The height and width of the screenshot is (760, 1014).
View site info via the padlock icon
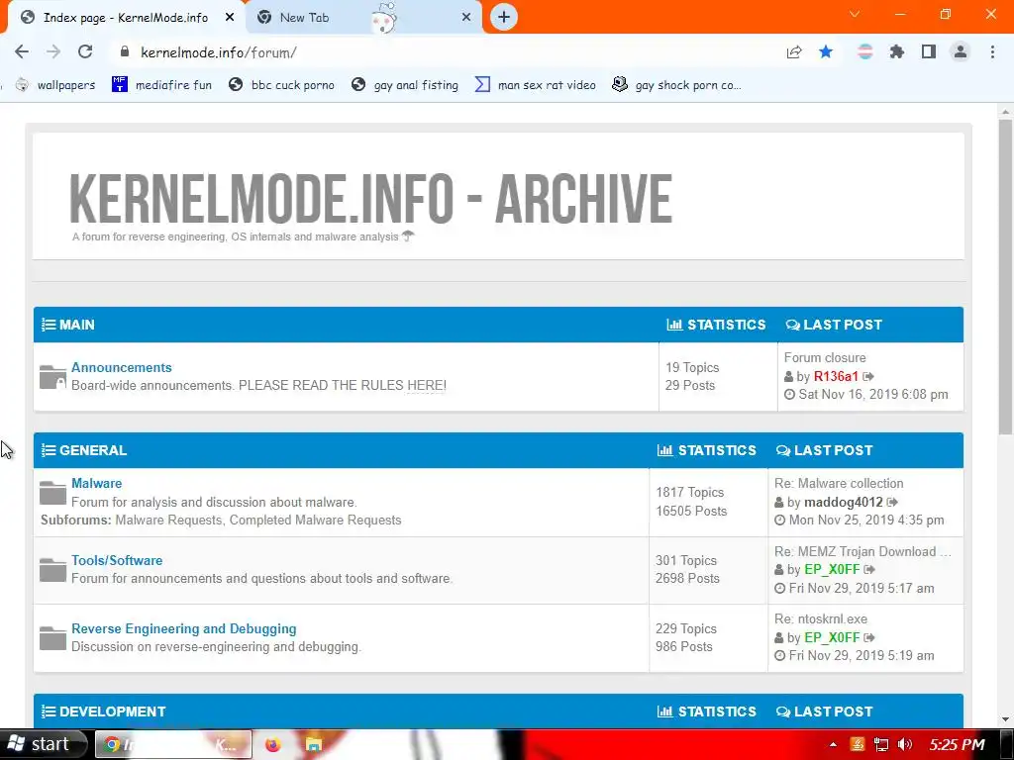coord(125,52)
